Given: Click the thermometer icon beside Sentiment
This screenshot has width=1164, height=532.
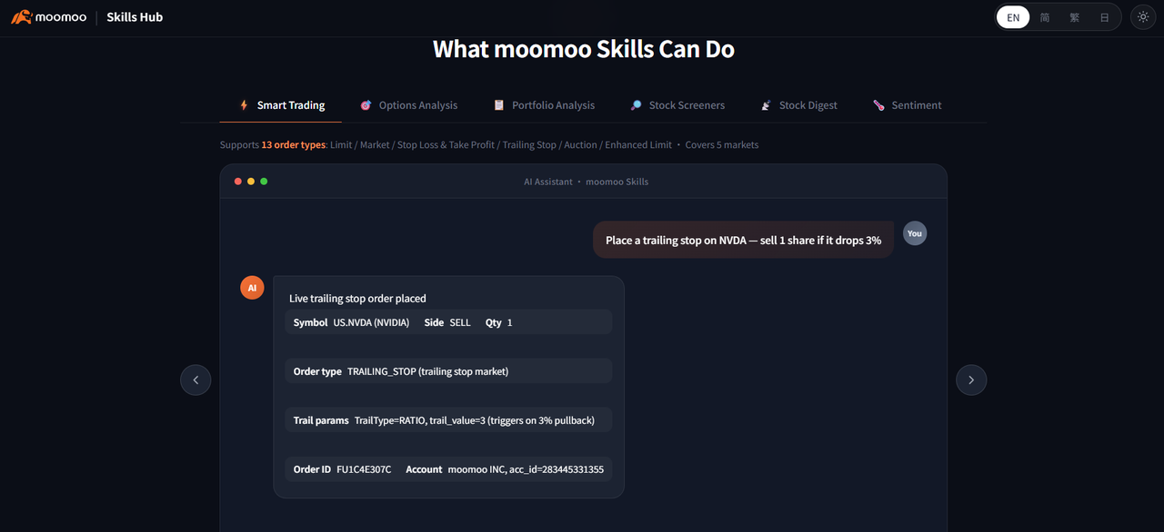Looking at the screenshot, I should (878, 105).
